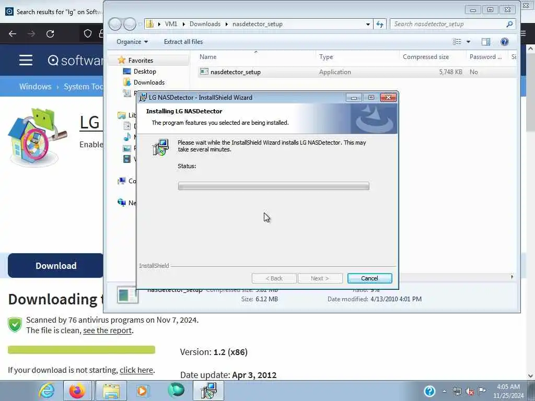Click the muted volume tray icon
Screen dimensions: 535x401
[470, 392]
